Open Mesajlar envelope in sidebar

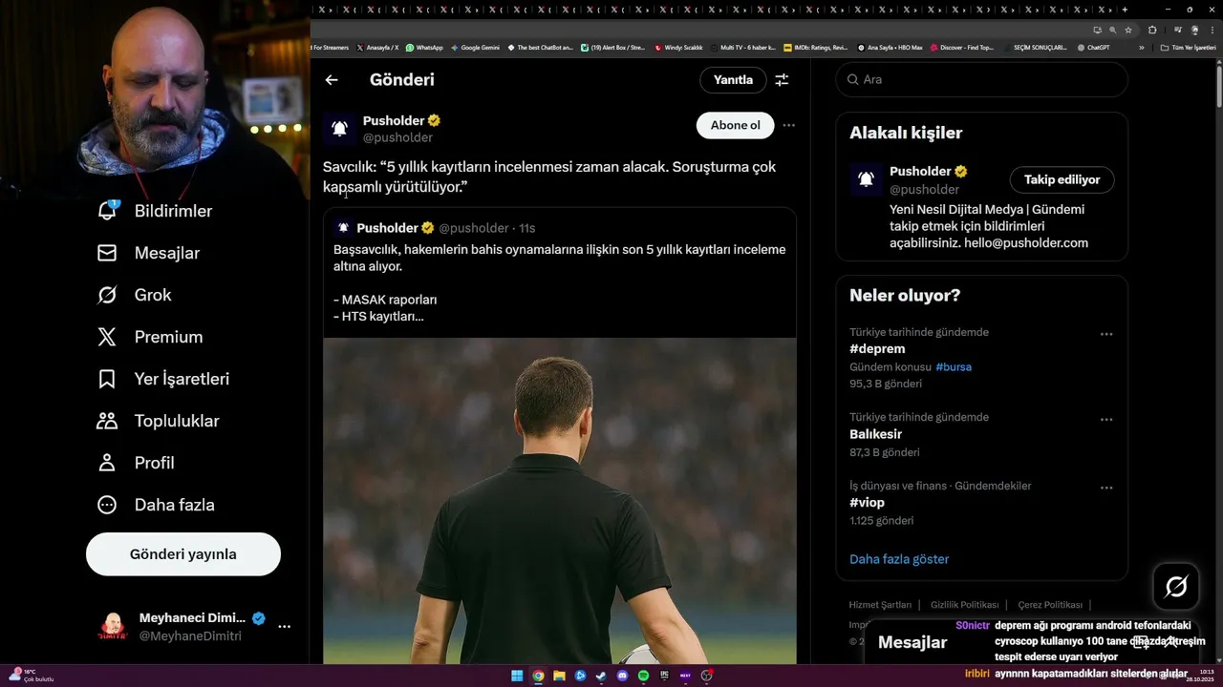pyautogui.click(x=108, y=253)
